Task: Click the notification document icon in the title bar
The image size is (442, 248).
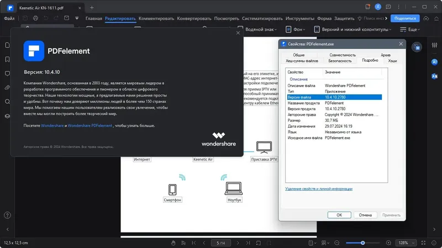Action: tap(367, 7)
